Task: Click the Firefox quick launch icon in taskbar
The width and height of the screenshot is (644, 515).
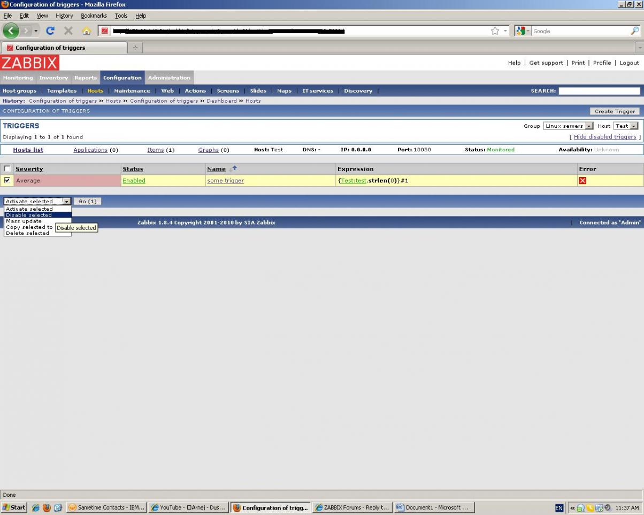Action: coord(47,508)
